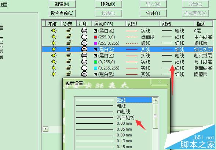
Task: Click the 删除(D) button
Action: coord(108,4)
